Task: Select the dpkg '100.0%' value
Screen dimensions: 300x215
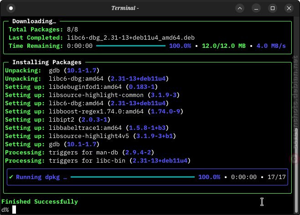Action: point(209,177)
